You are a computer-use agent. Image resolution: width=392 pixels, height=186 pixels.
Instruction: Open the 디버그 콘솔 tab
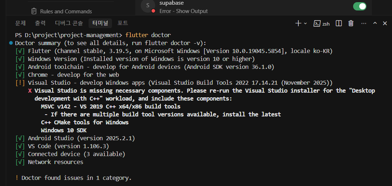click(69, 23)
